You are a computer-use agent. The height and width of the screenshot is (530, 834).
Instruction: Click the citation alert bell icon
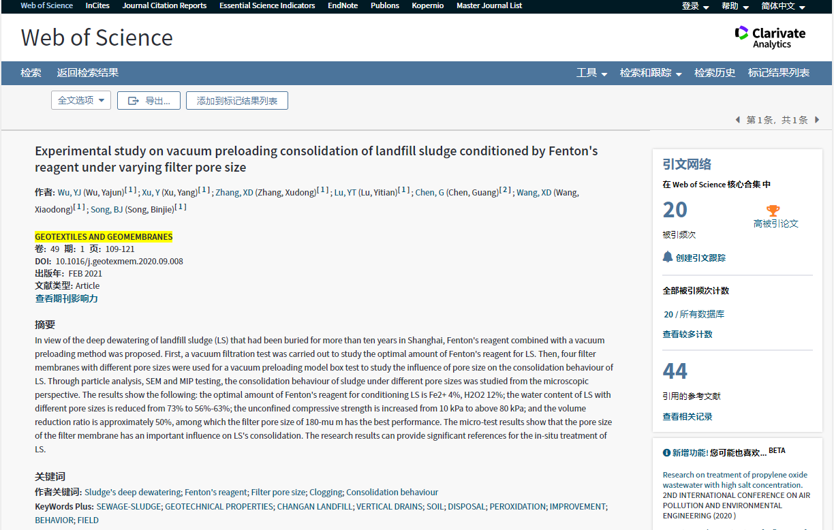point(668,257)
